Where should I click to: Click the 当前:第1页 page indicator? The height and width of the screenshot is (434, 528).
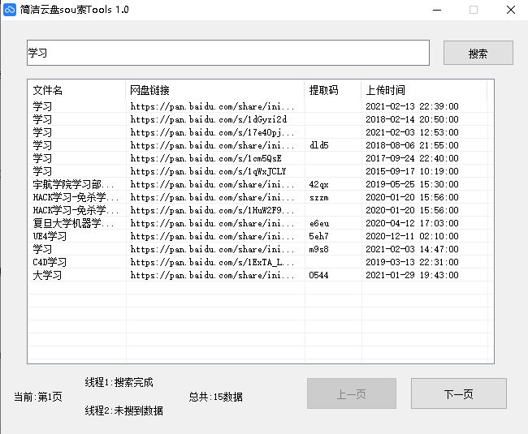pos(38,397)
